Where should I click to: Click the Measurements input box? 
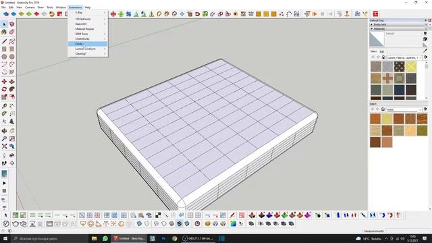coord(408,231)
